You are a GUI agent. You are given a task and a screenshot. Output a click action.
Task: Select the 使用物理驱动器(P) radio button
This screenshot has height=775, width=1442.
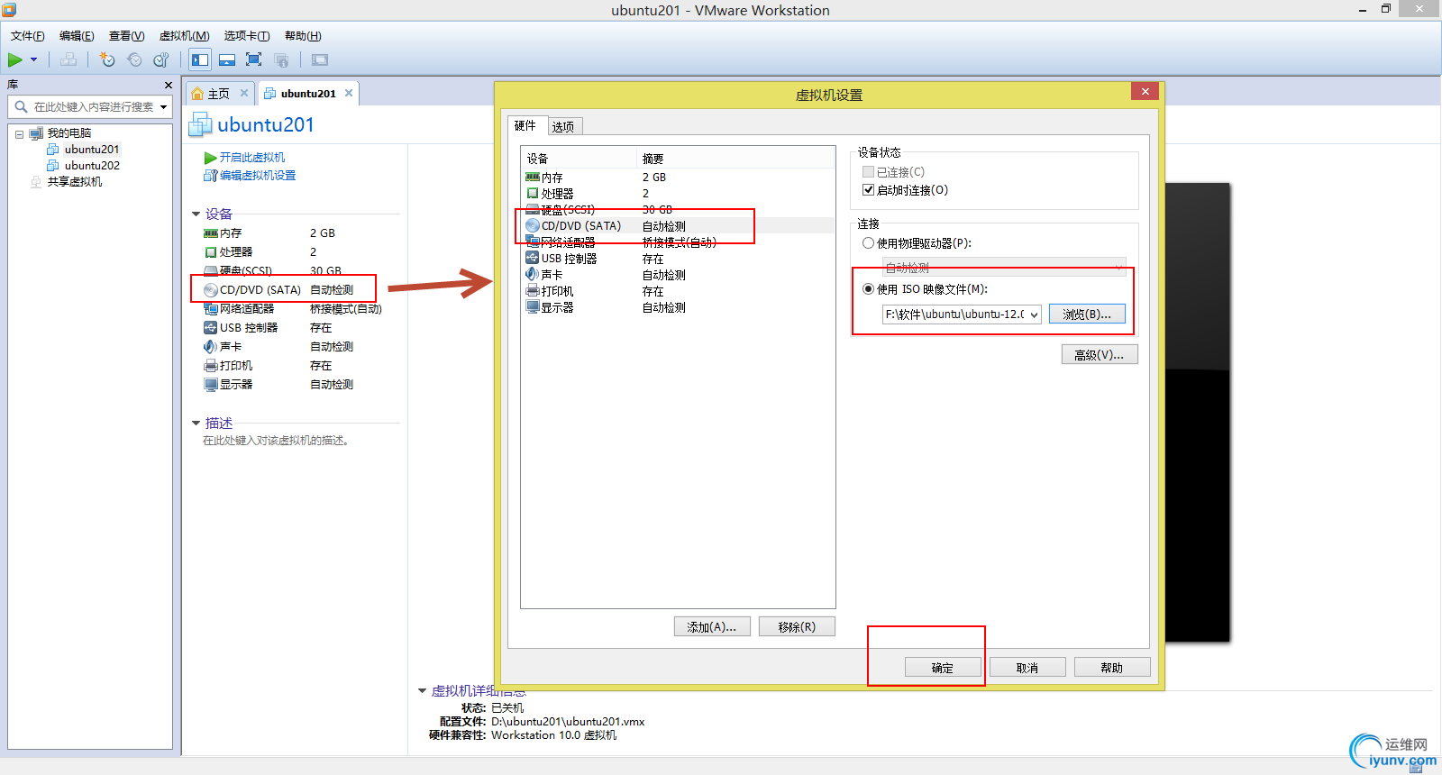click(x=868, y=243)
